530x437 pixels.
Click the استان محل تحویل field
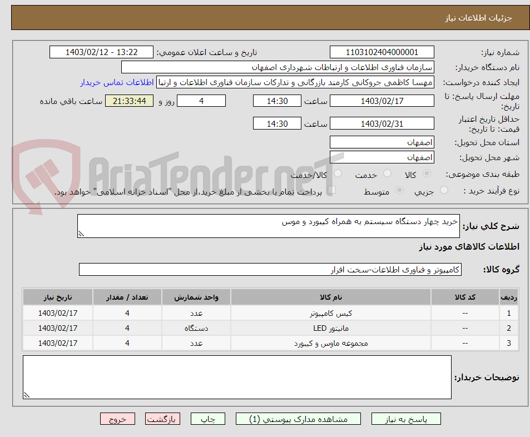click(x=382, y=142)
